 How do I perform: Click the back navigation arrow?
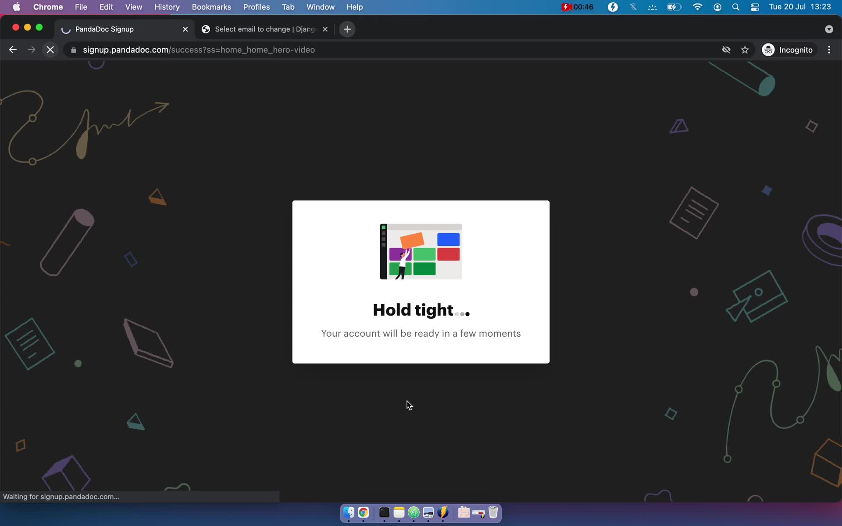[x=12, y=50]
